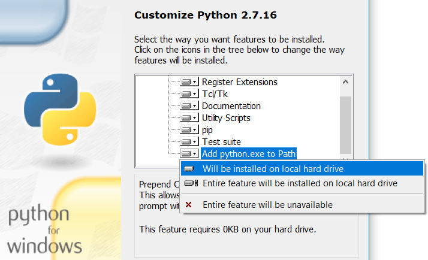The width and height of the screenshot is (428, 260).
Task: Open the Test suite feature install dropdown
Action: (x=189, y=142)
